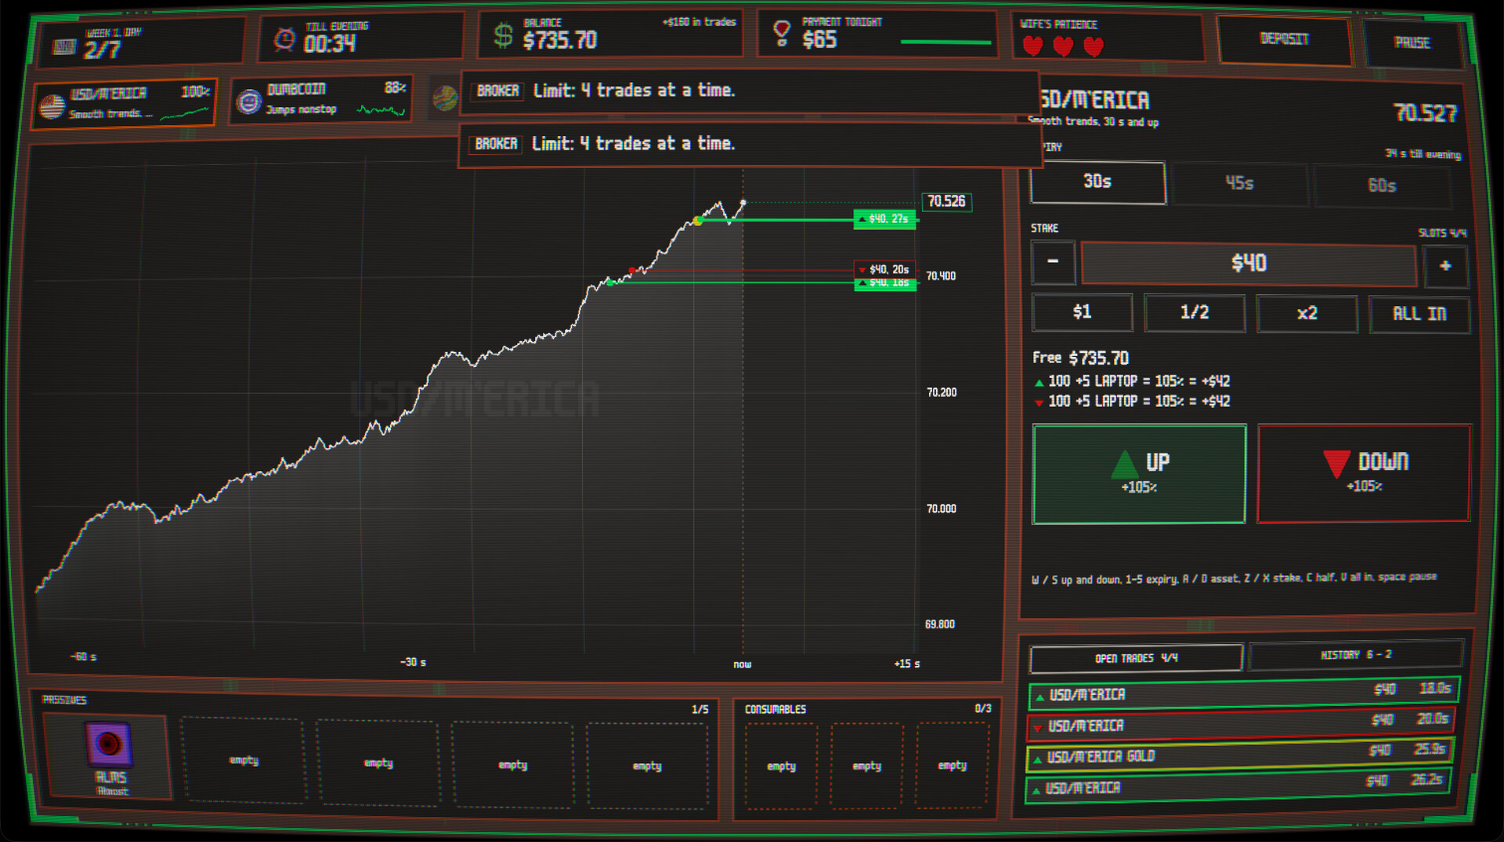Pause the game with PAUSE button

(x=1412, y=42)
